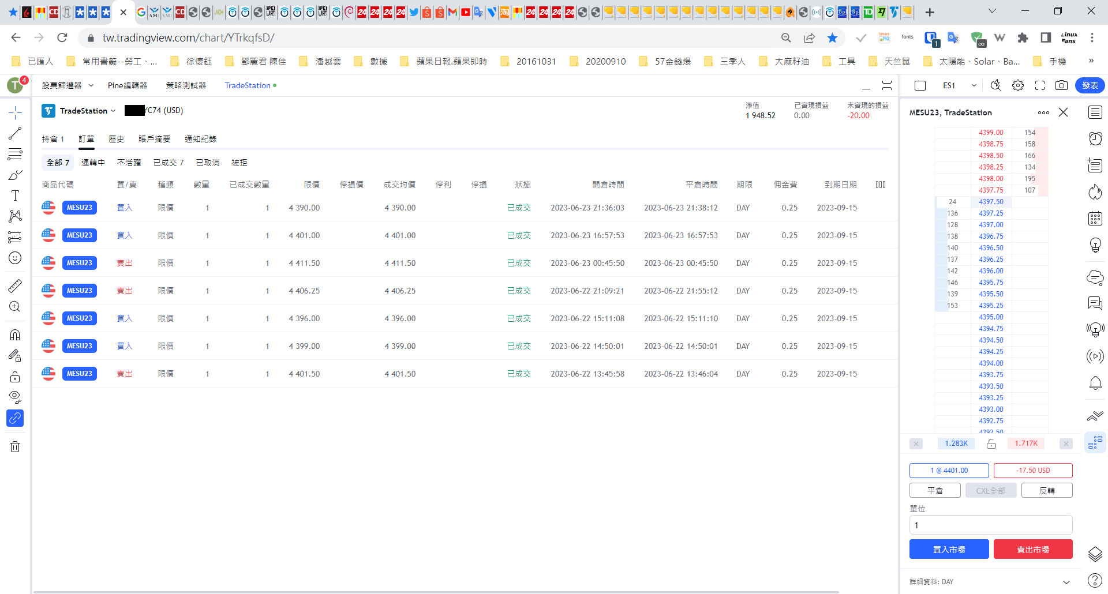Viewport: 1108px width, 594px height.
Task: Open the object tree layers icon
Action: 1095,554
